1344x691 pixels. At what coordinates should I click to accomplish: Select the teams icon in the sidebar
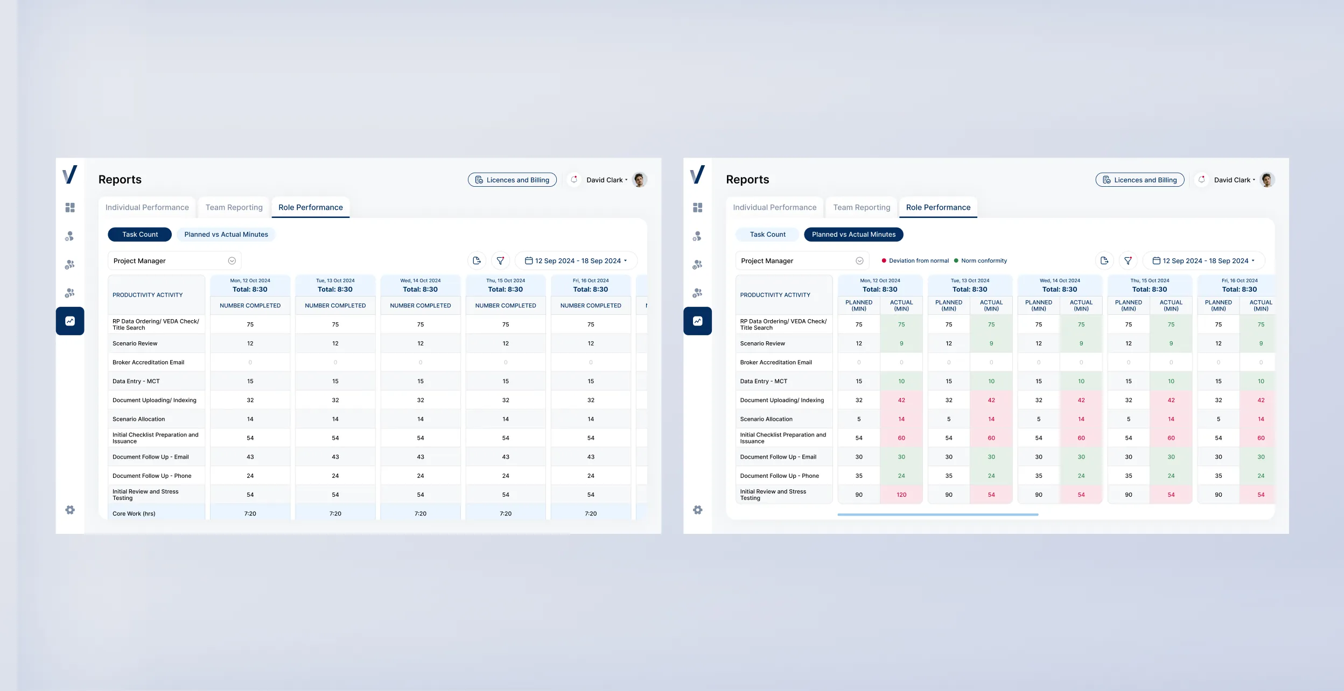(x=70, y=264)
